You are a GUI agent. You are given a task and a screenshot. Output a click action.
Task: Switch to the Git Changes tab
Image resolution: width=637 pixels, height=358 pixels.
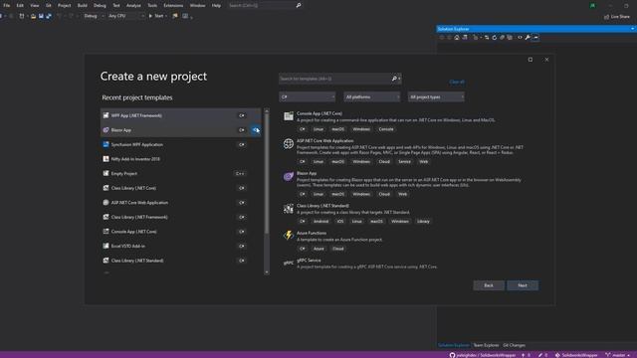click(514, 345)
